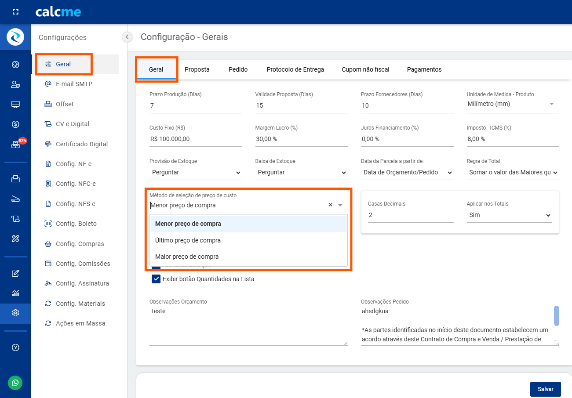Switch to the Proposta tab

[x=197, y=69]
